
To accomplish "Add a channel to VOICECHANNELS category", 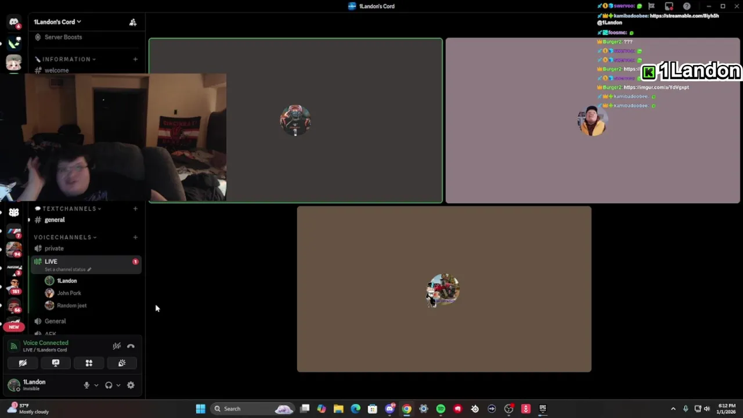I will pyautogui.click(x=135, y=237).
